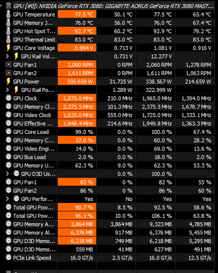This screenshot has height=273, width=218.
Task: Click circle icon beside GPU Memory A...
Action: [9, 224]
